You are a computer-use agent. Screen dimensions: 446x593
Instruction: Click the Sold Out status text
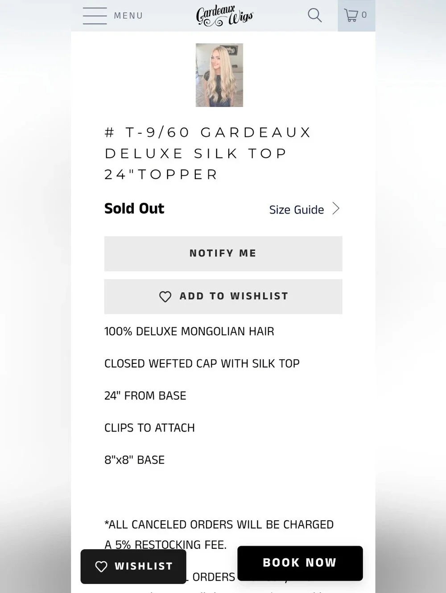coord(134,208)
